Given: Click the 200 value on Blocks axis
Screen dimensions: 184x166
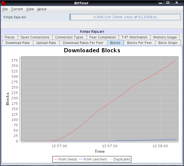Looking at the screenshot, I should click(x=15, y=98).
